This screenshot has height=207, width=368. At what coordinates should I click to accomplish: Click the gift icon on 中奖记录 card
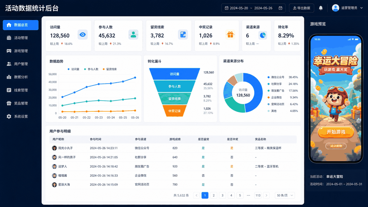point(230,35)
